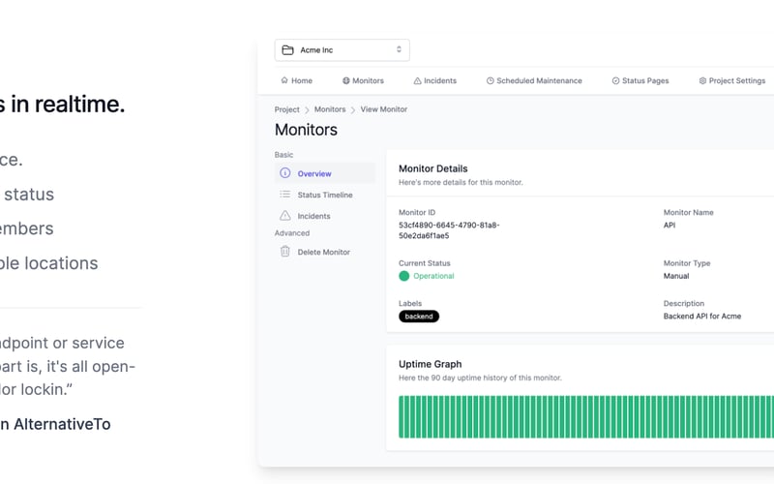The image size is (774, 484).
Task: Click the Monitor Details heading
Action: [x=432, y=168]
